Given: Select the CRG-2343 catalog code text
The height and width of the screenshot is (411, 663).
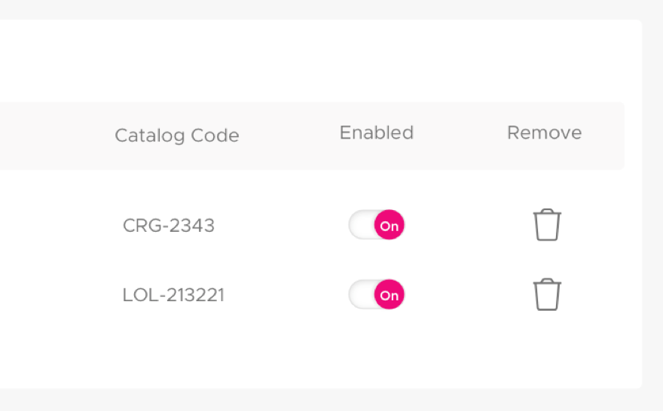Looking at the screenshot, I should point(168,226).
